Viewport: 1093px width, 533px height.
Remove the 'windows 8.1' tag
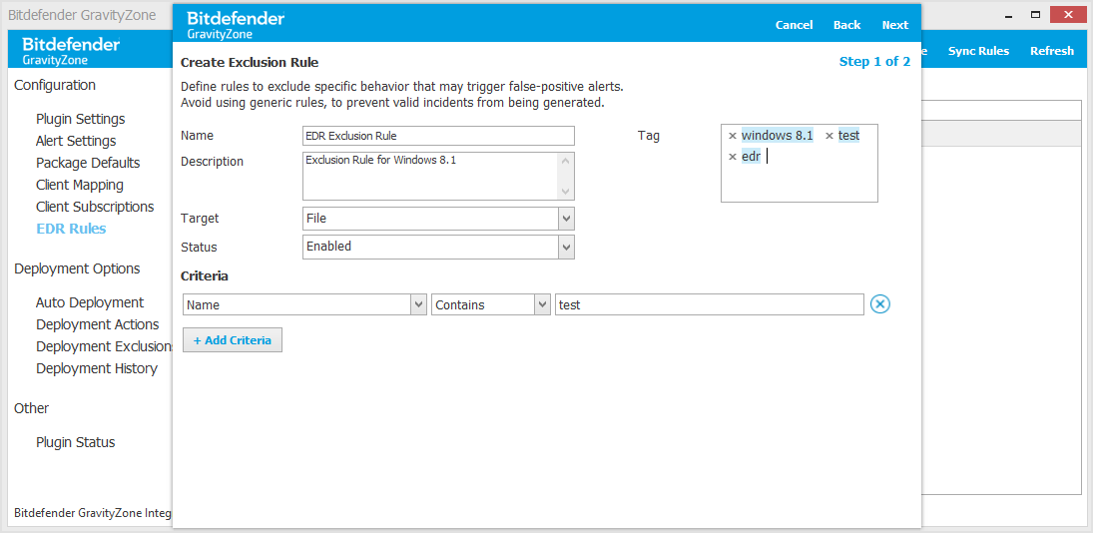[732, 136]
